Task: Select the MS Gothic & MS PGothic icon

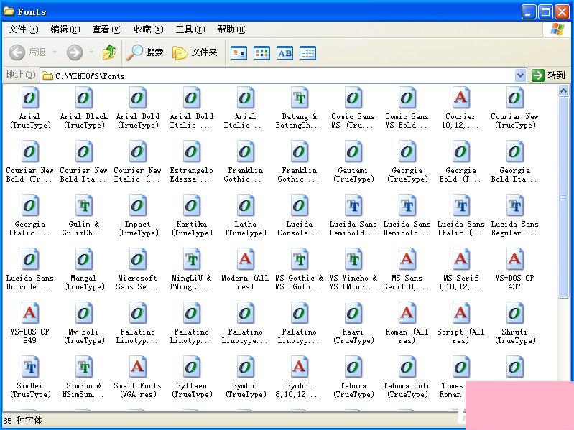Action: [300, 259]
